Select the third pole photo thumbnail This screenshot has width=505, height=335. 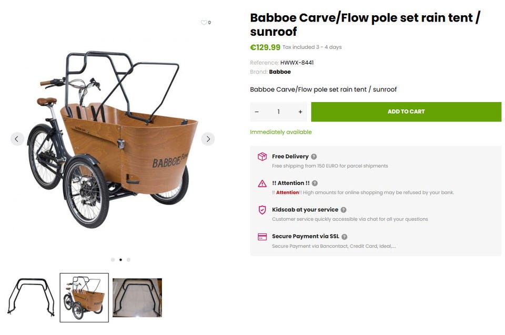tap(137, 298)
